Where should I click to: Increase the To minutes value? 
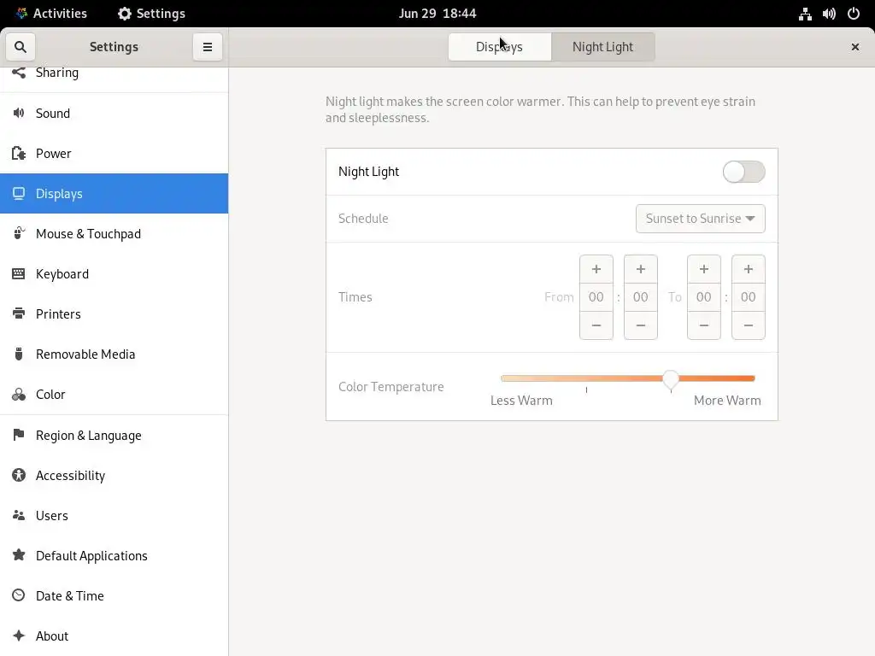click(x=749, y=269)
